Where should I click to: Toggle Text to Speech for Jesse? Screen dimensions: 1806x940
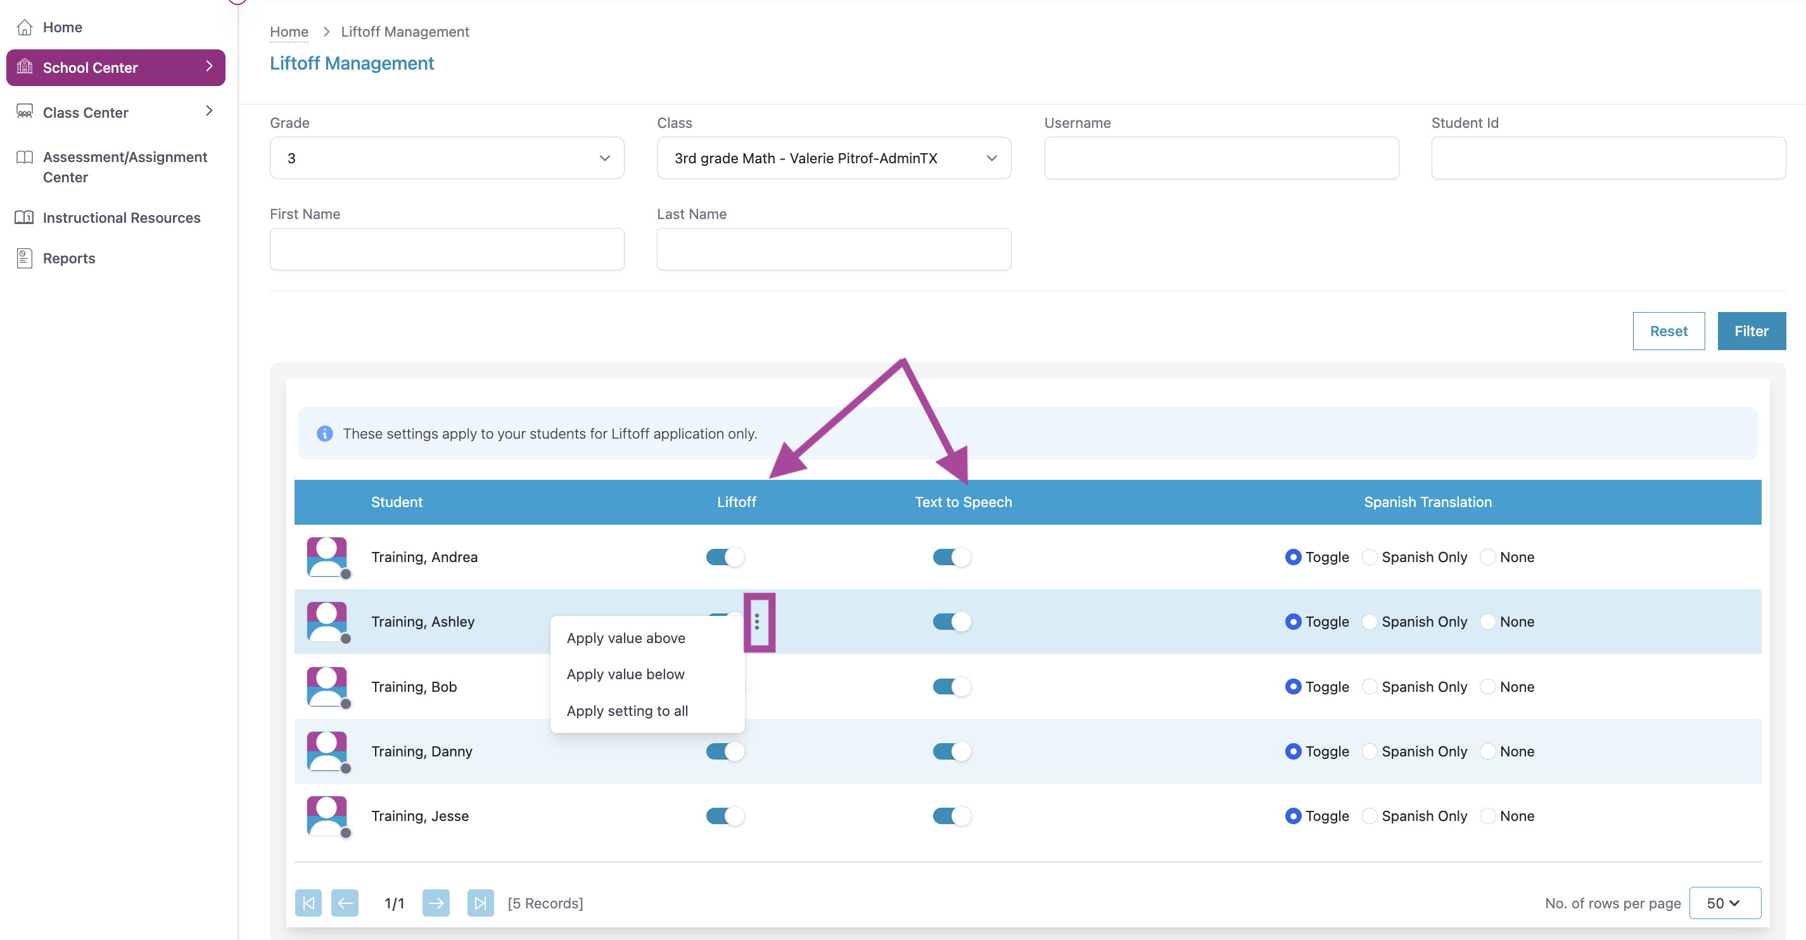coord(951,816)
